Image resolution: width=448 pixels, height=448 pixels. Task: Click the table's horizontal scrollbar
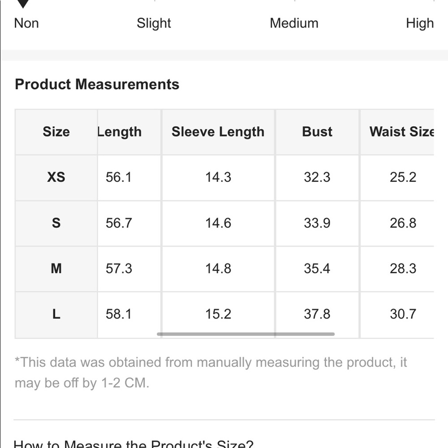pos(246,334)
